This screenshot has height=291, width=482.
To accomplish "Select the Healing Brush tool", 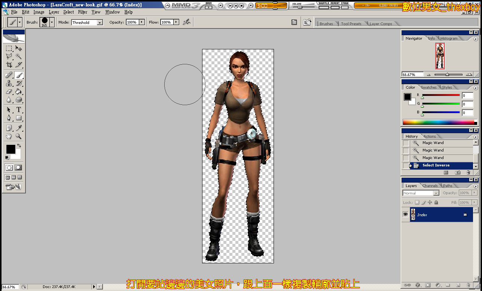I will [x=9, y=75].
